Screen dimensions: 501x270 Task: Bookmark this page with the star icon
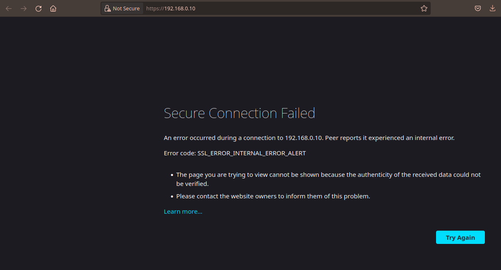[x=424, y=8]
